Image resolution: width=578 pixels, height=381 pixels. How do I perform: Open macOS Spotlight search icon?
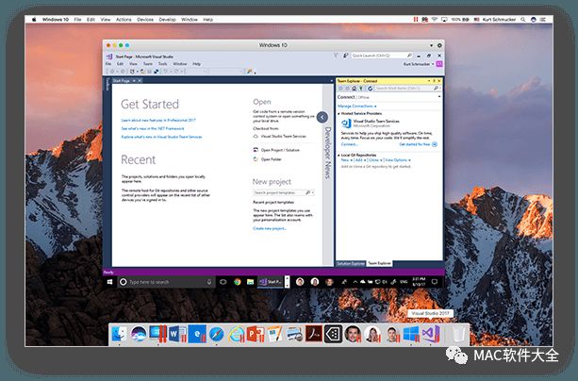(x=522, y=19)
